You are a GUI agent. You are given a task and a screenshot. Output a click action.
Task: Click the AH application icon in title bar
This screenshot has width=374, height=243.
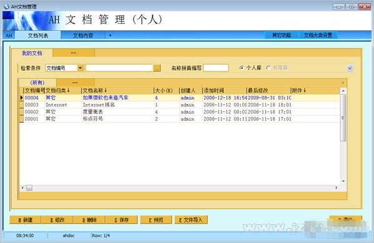pyautogui.click(x=6, y=6)
